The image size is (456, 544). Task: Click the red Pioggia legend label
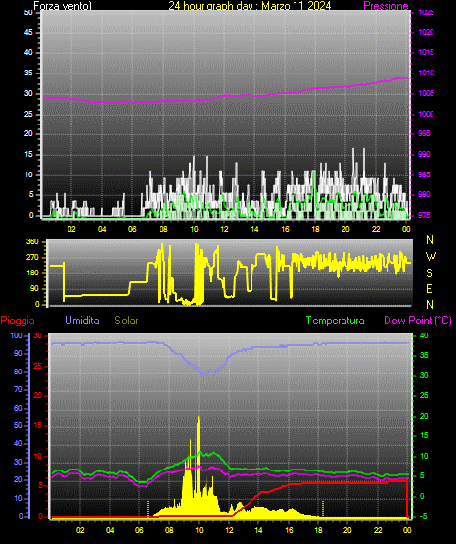coord(18,321)
